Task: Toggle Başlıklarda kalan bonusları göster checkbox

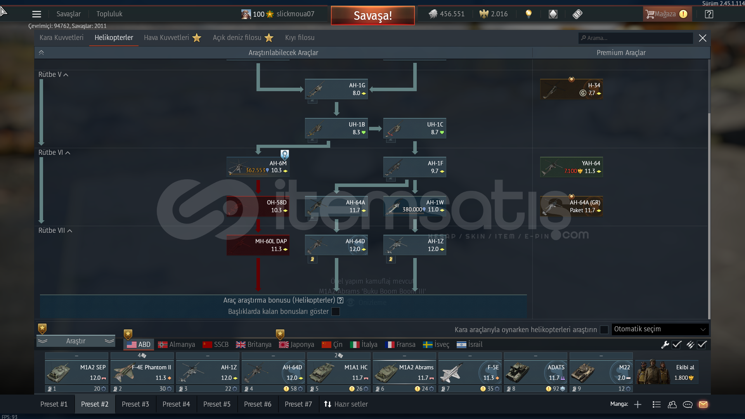Action: click(x=336, y=312)
